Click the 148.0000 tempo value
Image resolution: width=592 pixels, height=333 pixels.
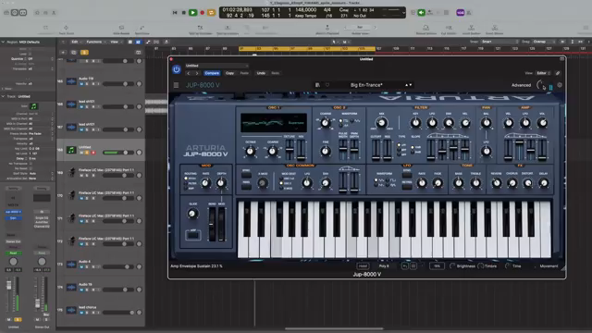pyautogui.click(x=306, y=10)
